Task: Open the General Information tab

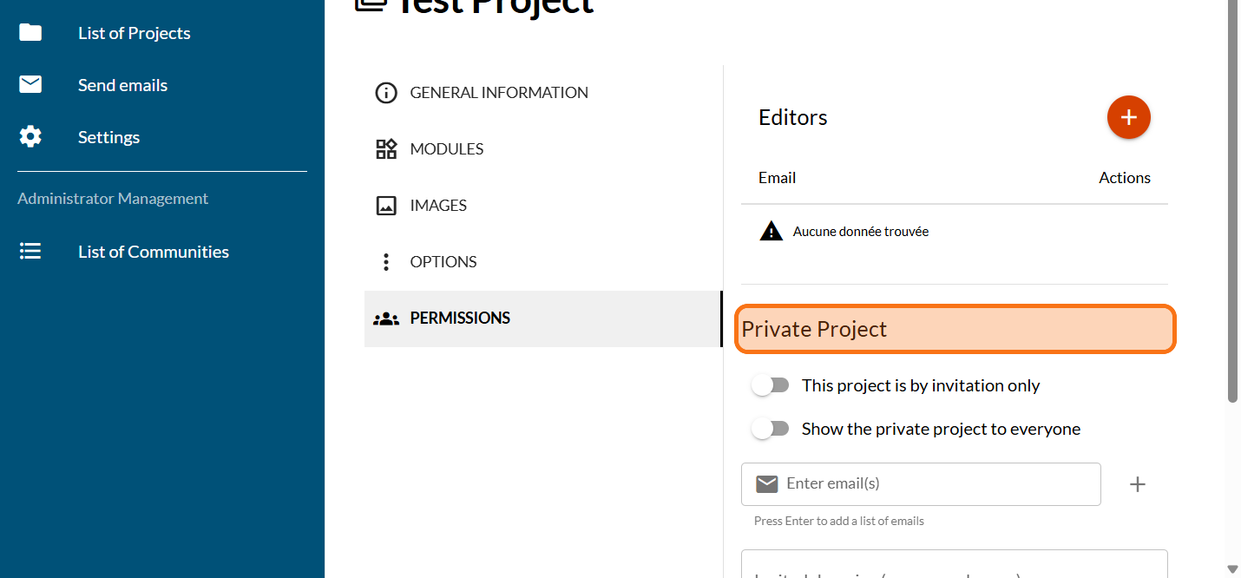Action: [x=499, y=93]
